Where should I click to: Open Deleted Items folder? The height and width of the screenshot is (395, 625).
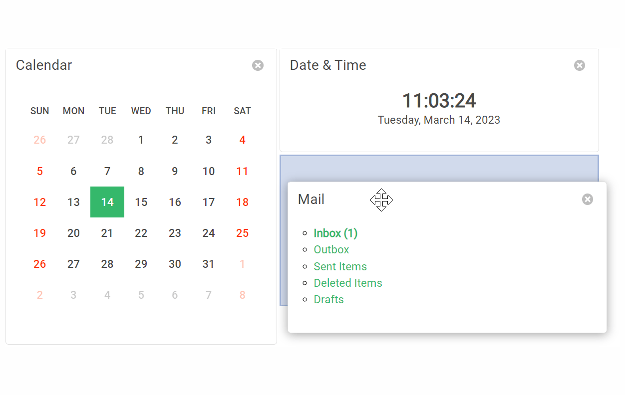point(347,283)
